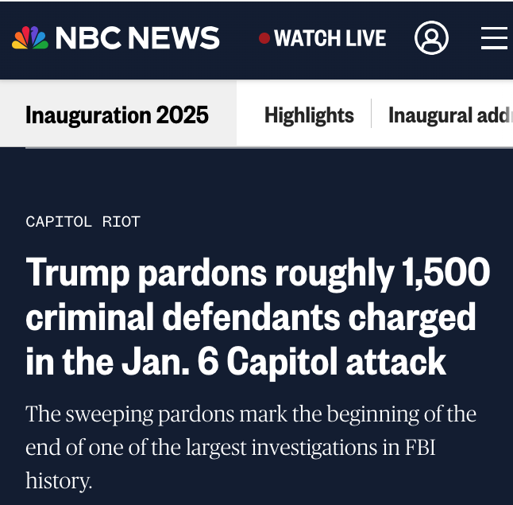
Task: Open the Trump pardons headline article
Action: point(257,317)
